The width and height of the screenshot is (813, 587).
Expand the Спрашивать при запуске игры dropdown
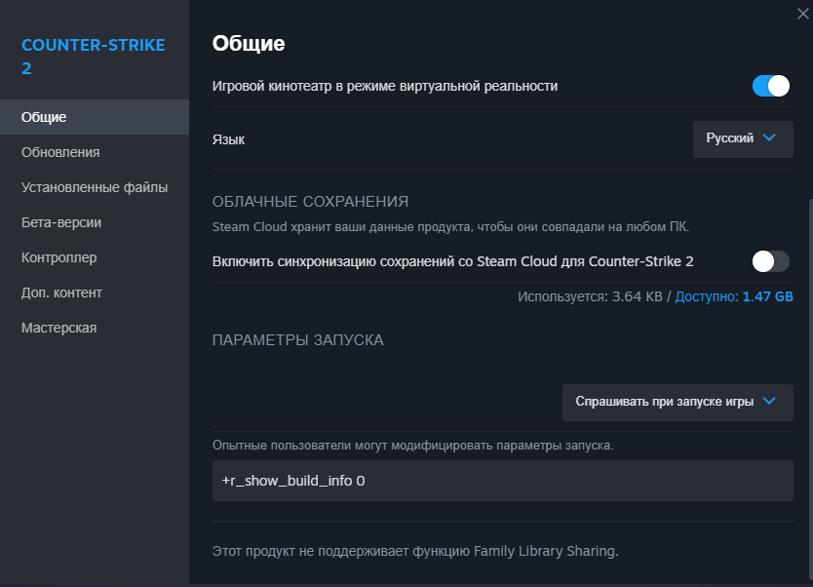point(677,402)
